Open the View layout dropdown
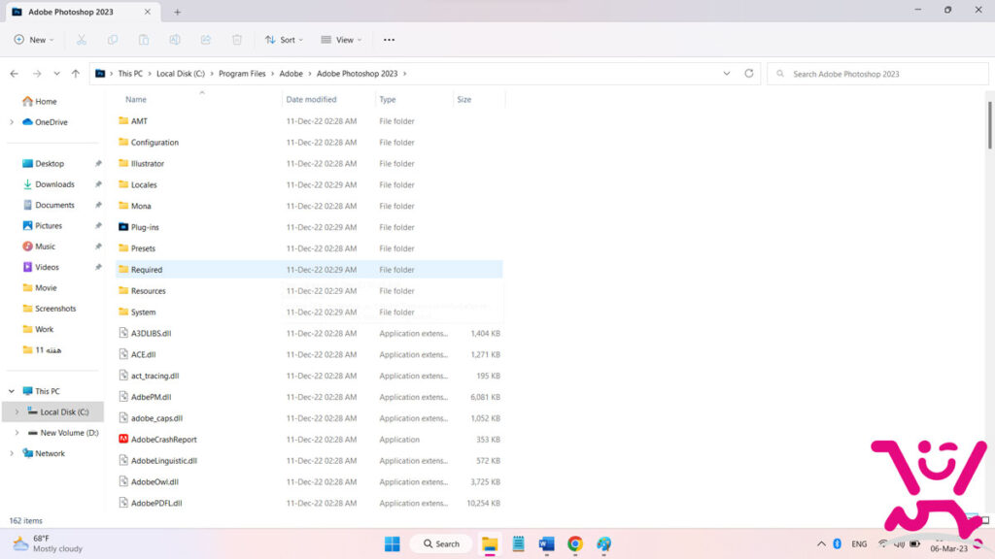 [341, 40]
